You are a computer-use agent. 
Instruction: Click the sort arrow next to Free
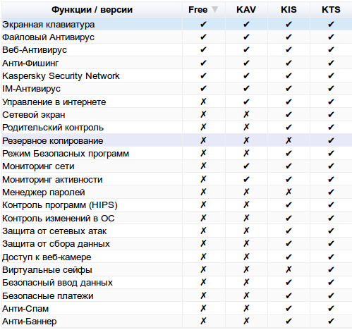click(x=214, y=9)
